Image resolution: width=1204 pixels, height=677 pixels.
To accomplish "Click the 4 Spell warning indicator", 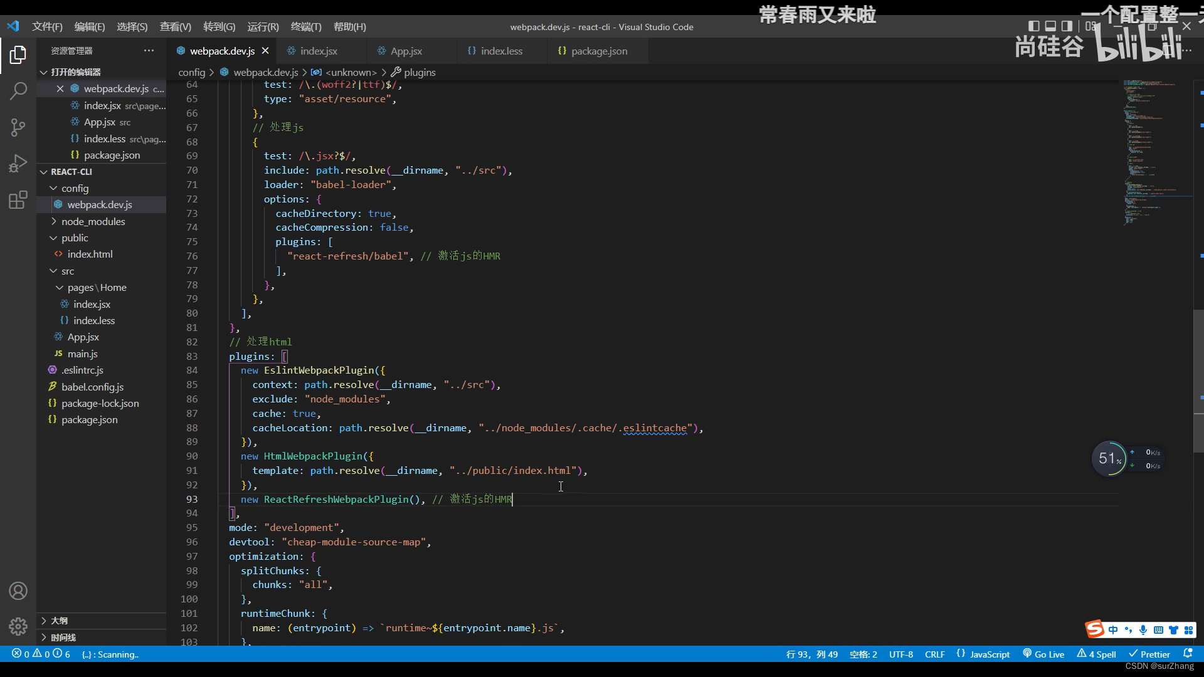I will click(x=1096, y=654).
